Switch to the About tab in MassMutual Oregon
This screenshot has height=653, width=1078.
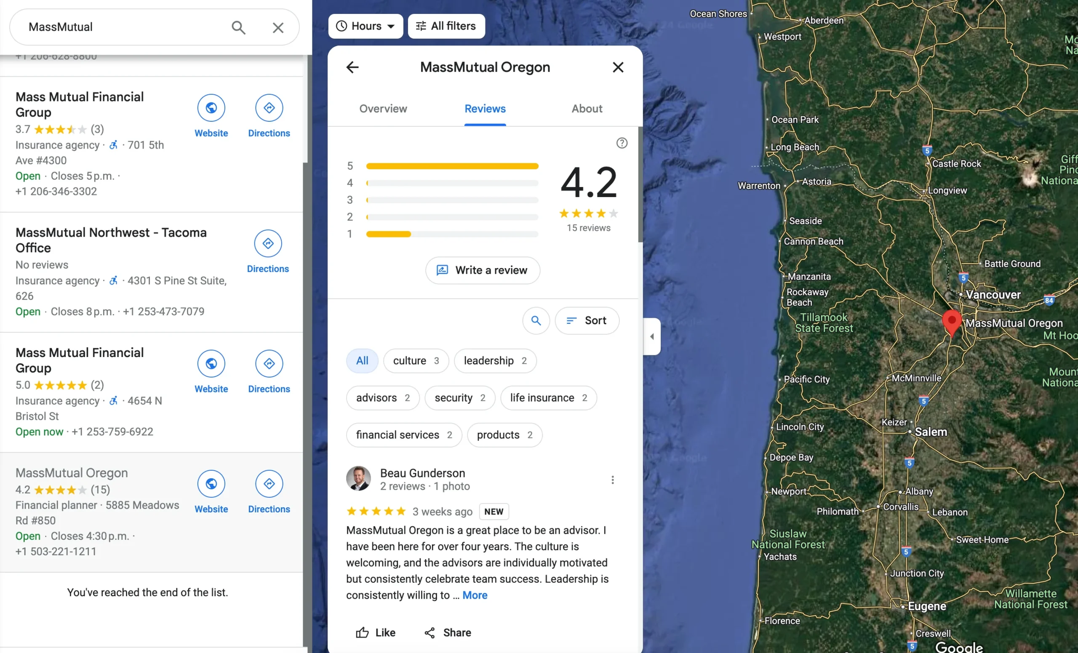coord(586,109)
